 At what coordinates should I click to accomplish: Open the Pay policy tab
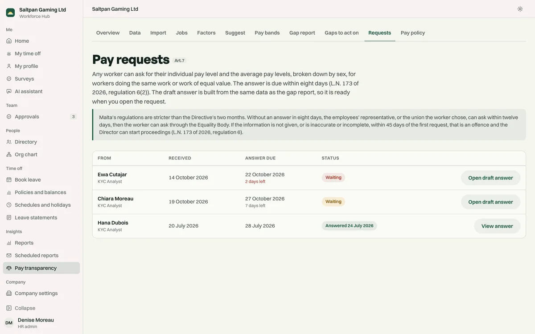[x=413, y=33]
